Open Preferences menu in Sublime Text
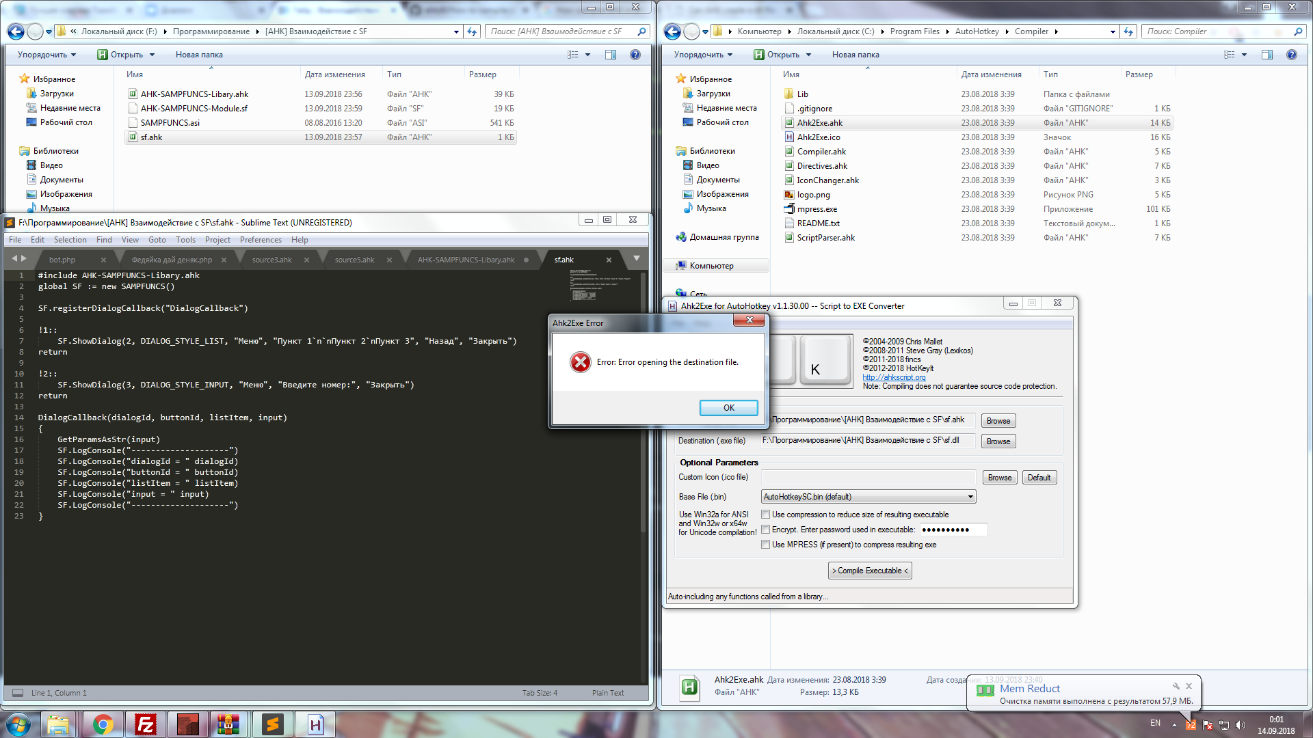Image resolution: width=1313 pixels, height=738 pixels. (x=261, y=240)
